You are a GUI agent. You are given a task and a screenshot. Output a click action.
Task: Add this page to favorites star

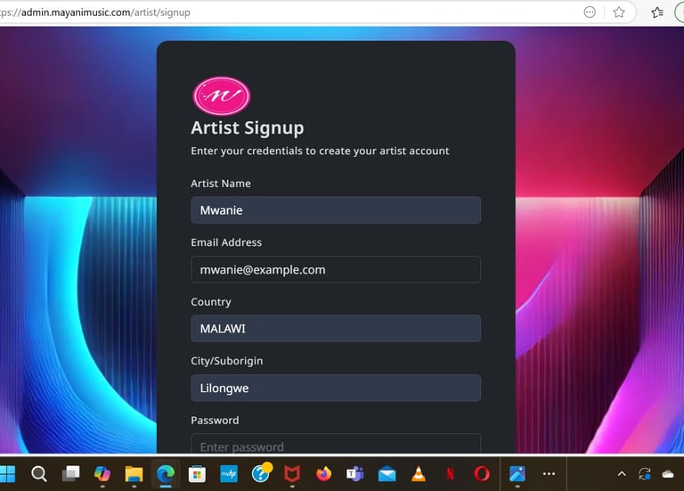[x=619, y=12]
